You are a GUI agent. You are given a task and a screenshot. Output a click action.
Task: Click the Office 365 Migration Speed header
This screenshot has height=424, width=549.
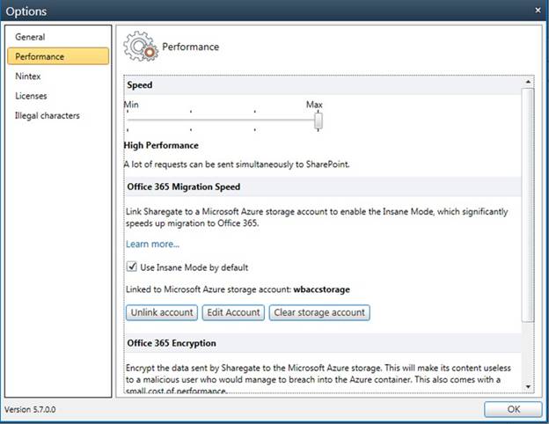coord(184,186)
